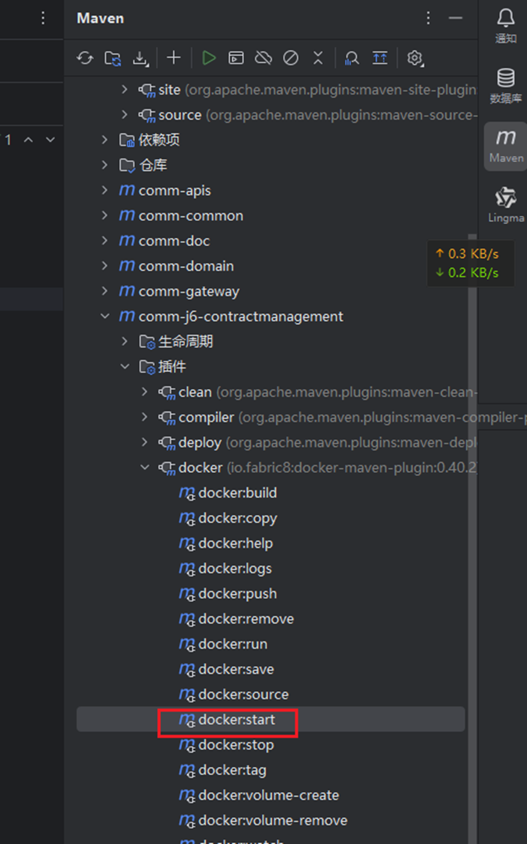Toggle Maven tool window sidebar button

[x=505, y=146]
